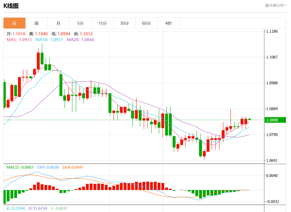
Task: Switch to the 周 weekly tab
Action: click(x=36, y=23)
